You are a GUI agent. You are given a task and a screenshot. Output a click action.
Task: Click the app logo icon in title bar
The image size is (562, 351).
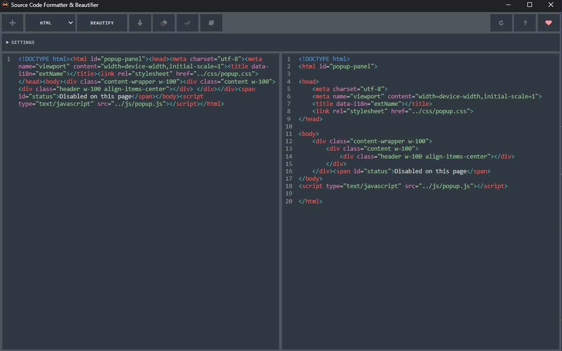pyautogui.click(x=6, y=5)
